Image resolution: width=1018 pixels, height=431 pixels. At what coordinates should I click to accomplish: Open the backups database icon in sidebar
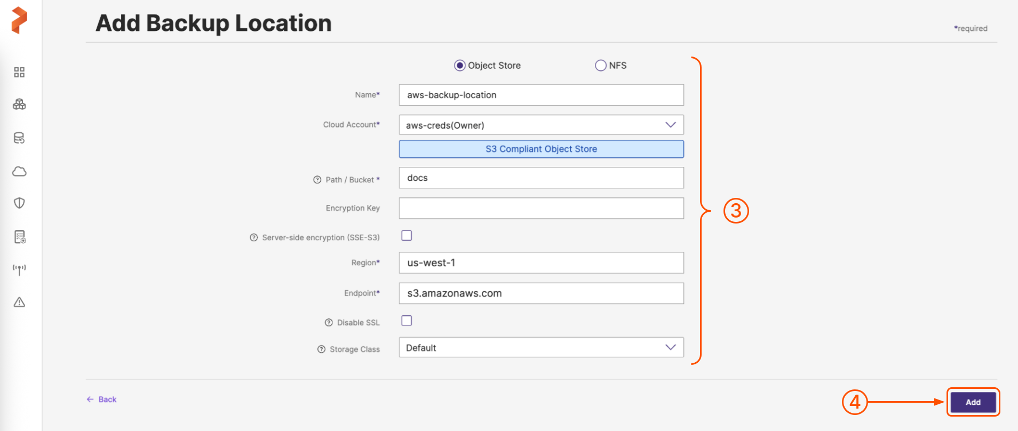[x=19, y=138]
